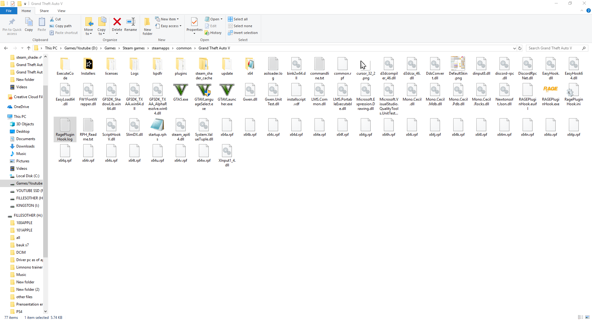Select the RPH_Readme.txt file
The image size is (592, 321).
88,130
